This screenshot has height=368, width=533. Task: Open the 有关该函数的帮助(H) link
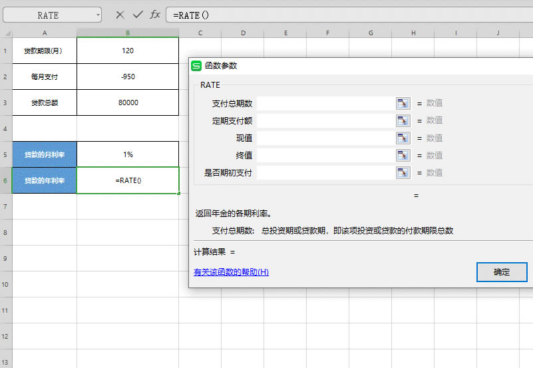pyautogui.click(x=231, y=272)
